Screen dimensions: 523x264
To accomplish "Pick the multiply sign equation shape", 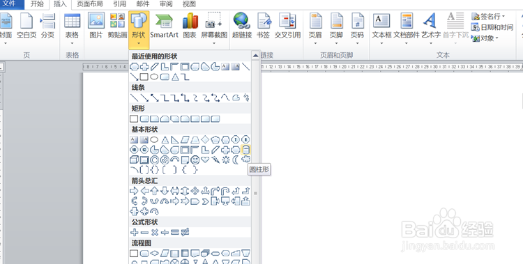I will click(154, 232).
